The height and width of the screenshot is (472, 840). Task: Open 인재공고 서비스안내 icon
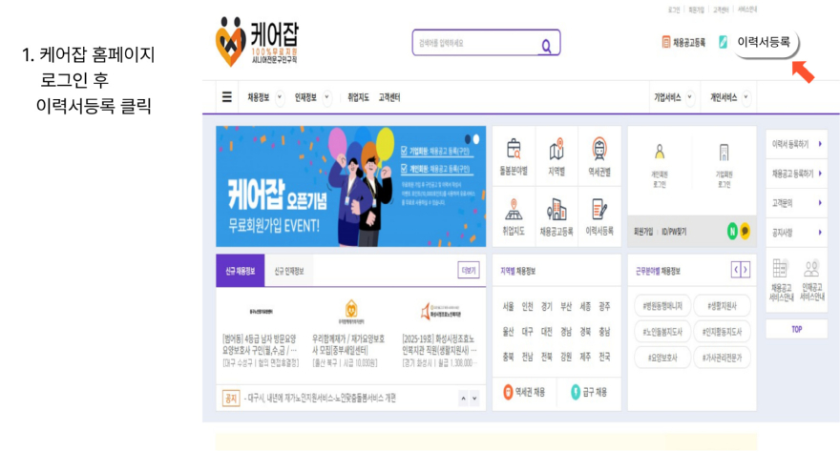tap(811, 279)
